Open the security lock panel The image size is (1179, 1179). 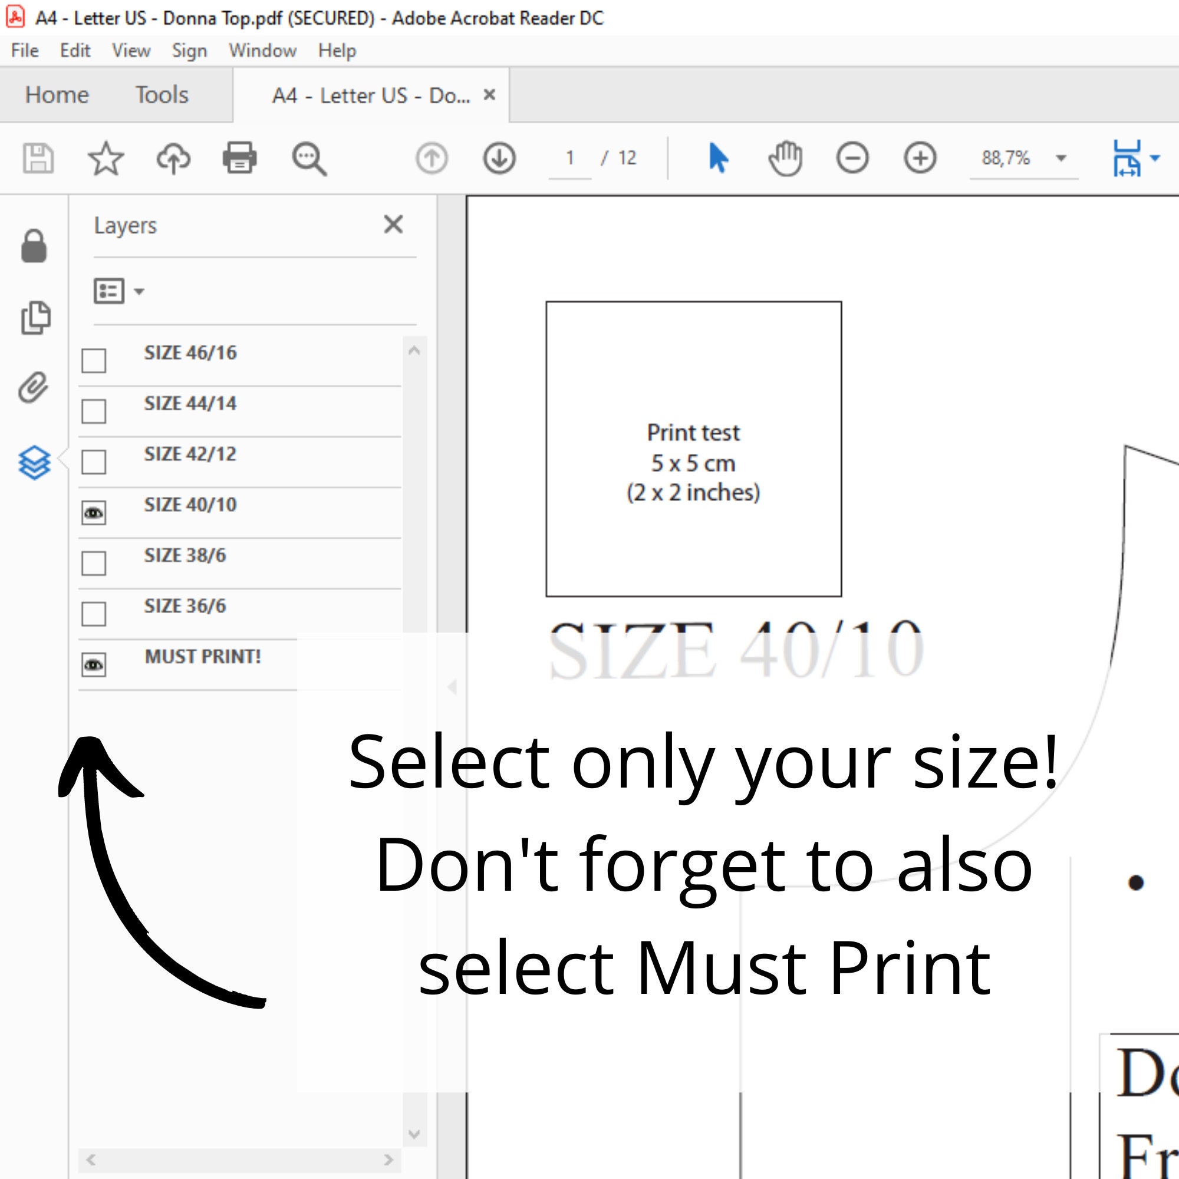34,246
